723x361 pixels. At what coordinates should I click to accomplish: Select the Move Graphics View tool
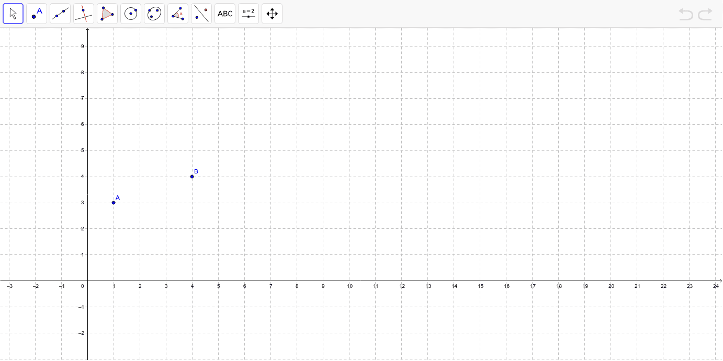pyautogui.click(x=272, y=14)
